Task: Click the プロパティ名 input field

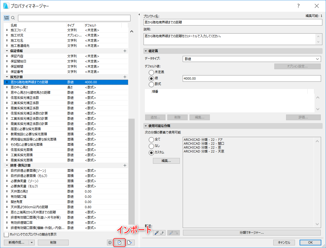Action: (x=233, y=22)
